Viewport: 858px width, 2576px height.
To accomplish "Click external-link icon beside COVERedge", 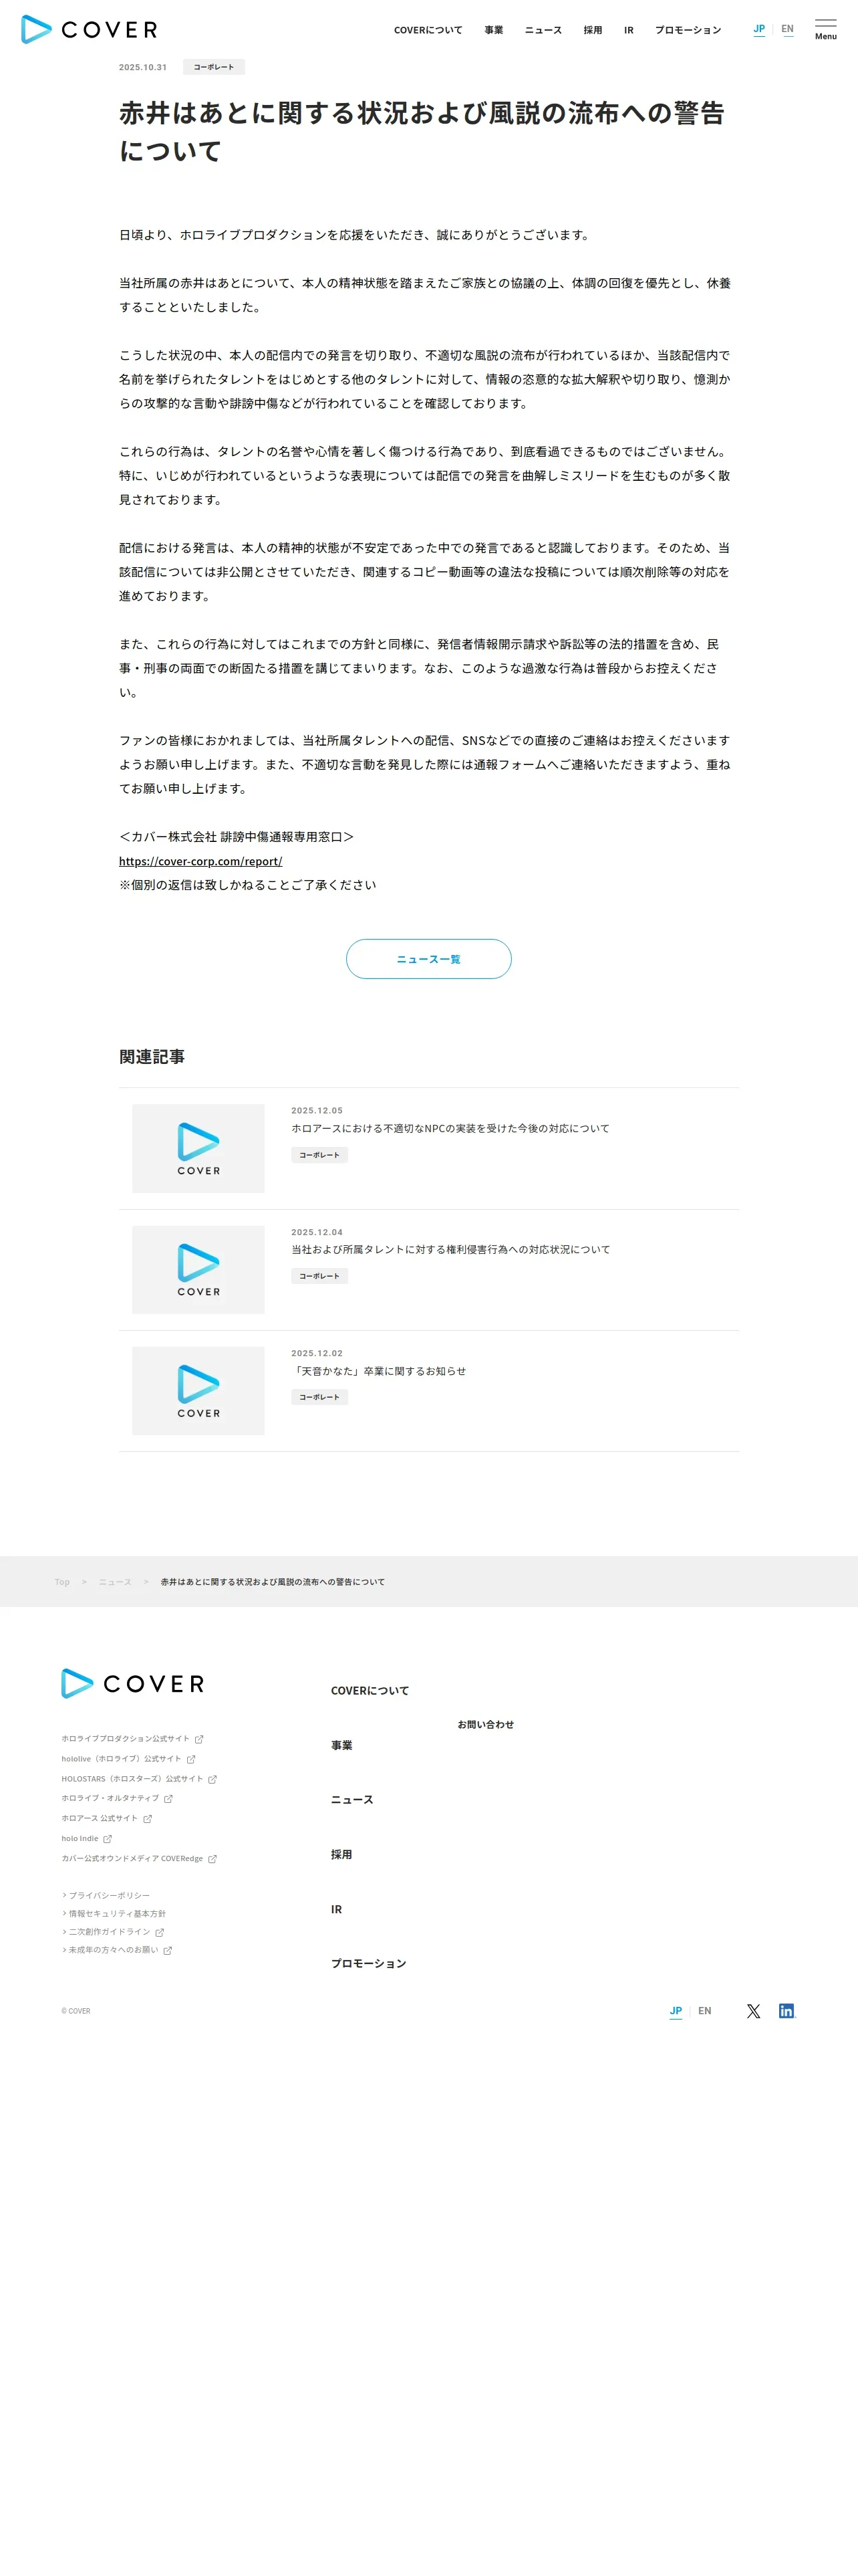I will coord(212,1859).
